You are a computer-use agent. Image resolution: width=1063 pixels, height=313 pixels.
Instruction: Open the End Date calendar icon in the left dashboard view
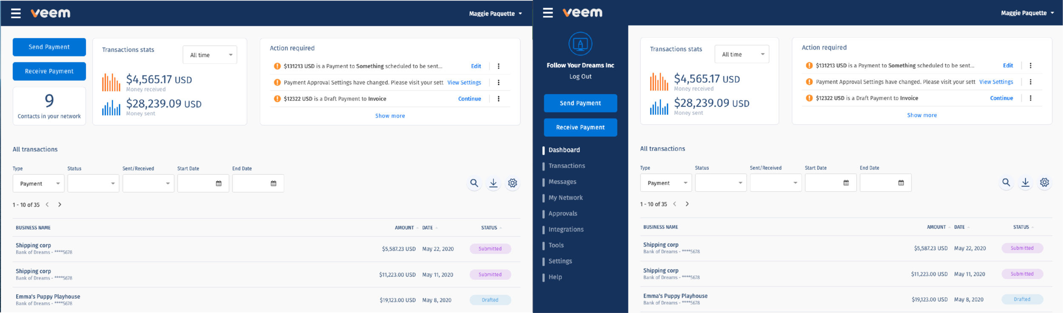tap(273, 184)
